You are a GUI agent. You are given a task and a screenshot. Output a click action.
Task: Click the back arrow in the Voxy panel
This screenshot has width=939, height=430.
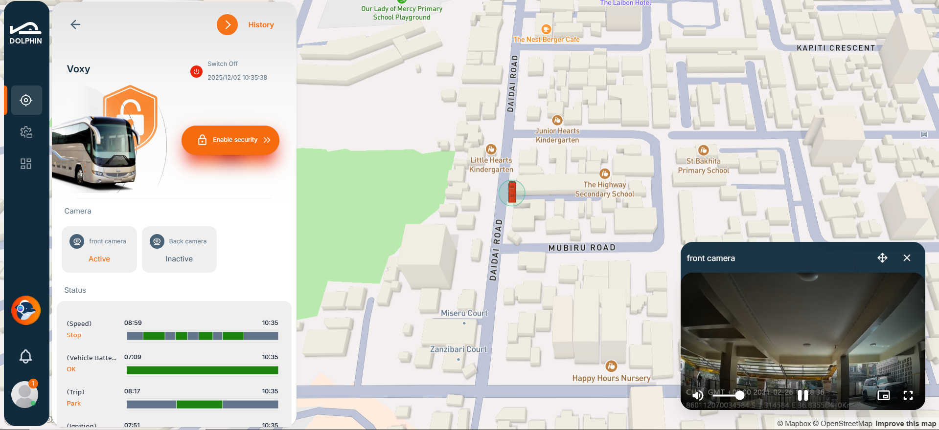pos(75,24)
